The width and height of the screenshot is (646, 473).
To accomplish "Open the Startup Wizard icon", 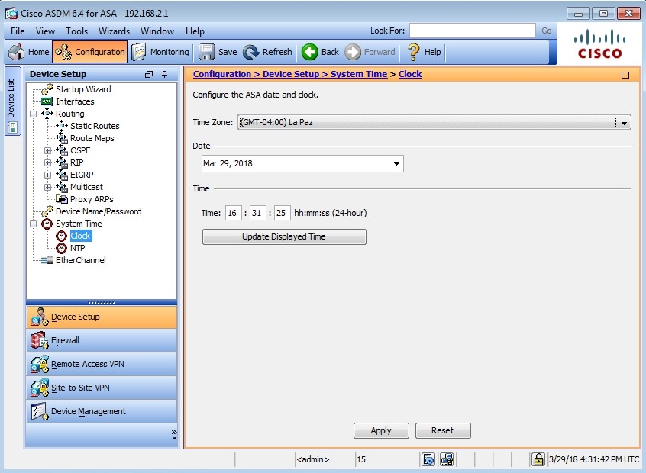I will click(x=47, y=89).
